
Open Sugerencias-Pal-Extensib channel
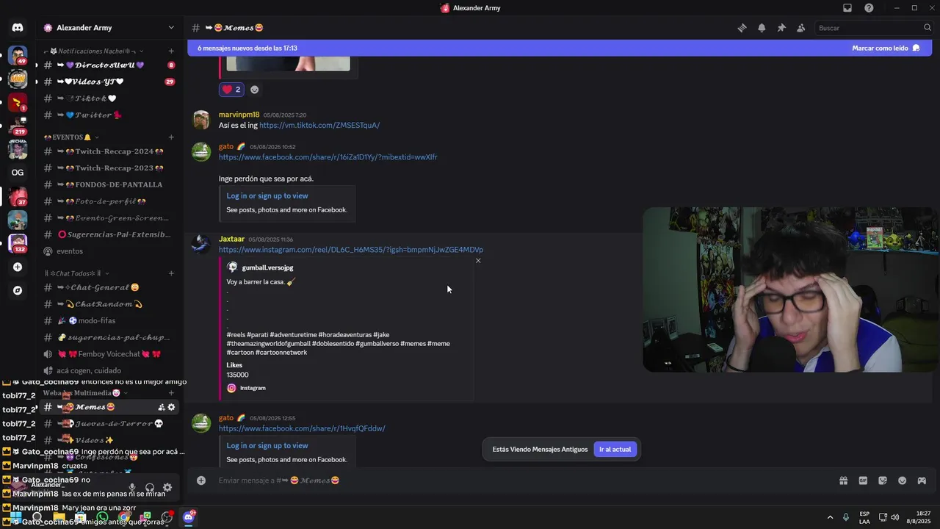click(109, 234)
